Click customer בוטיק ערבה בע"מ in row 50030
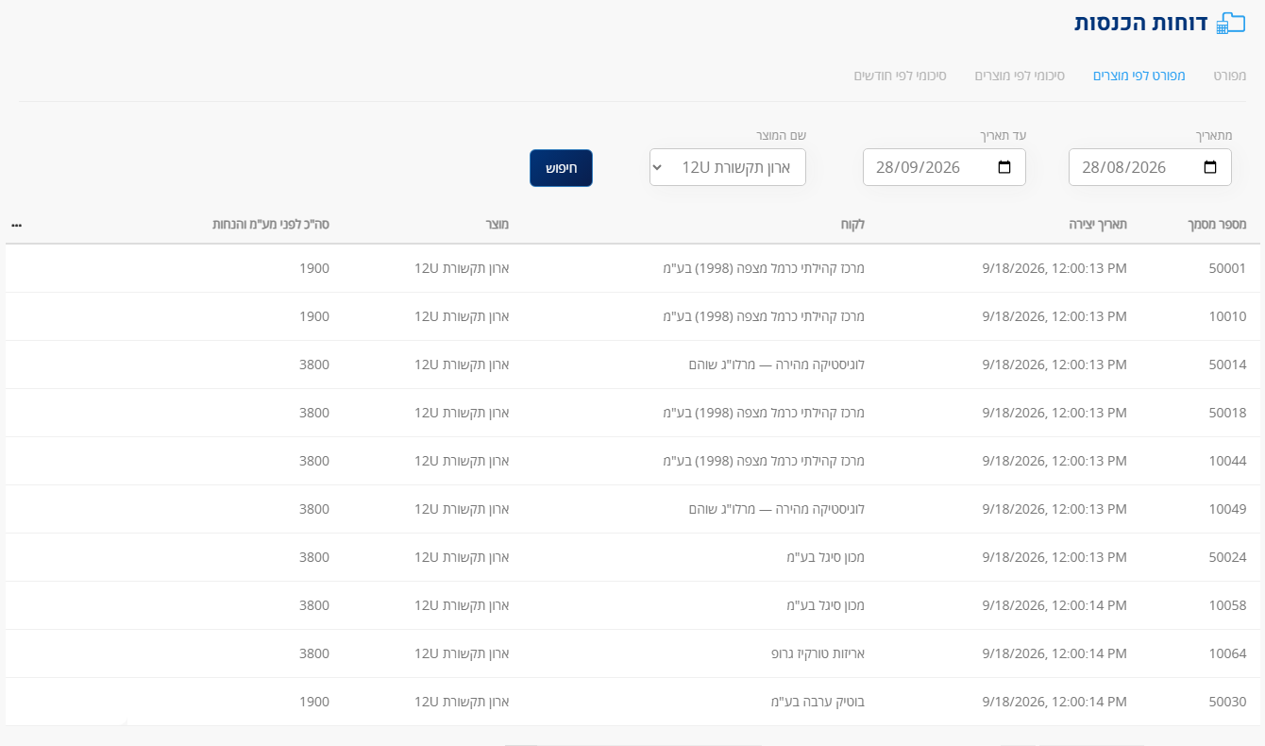Viewport: 1265px width, 746px height. tap(818, 702)
